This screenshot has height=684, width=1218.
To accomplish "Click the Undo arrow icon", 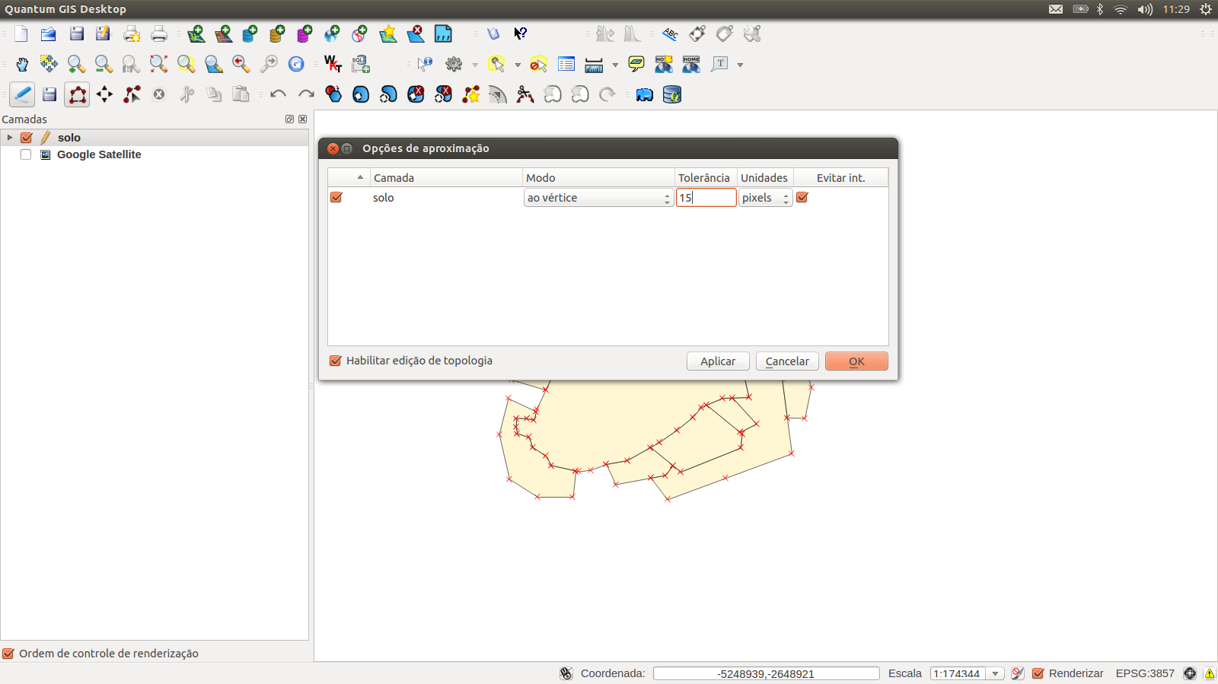I will (278, 94).
